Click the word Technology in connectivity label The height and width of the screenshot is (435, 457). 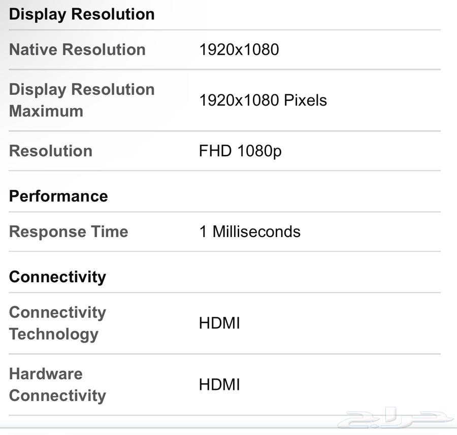tap(54, 334)
